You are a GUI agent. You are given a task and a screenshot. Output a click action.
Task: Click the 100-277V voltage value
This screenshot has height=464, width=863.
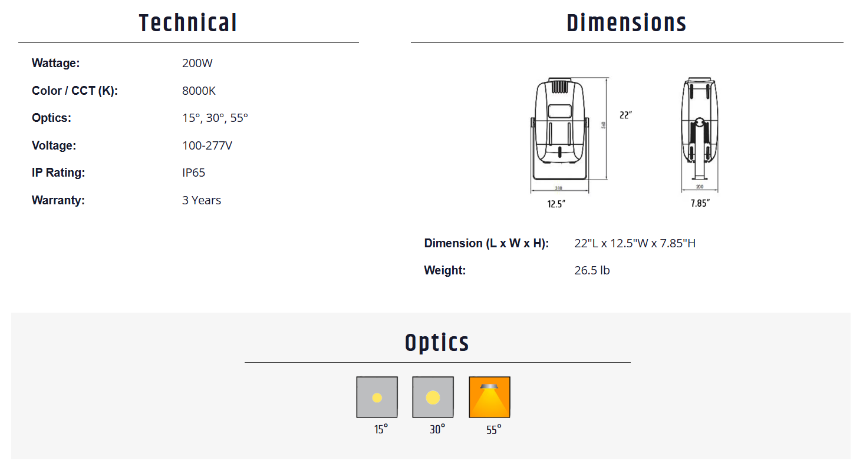tap(207, 145)
